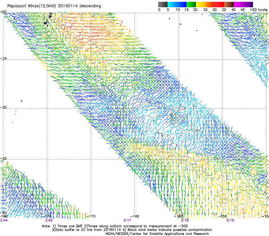
Task: Click the magenta-purple 40-50 knots legend segment
Action: [x=243, y=4]
